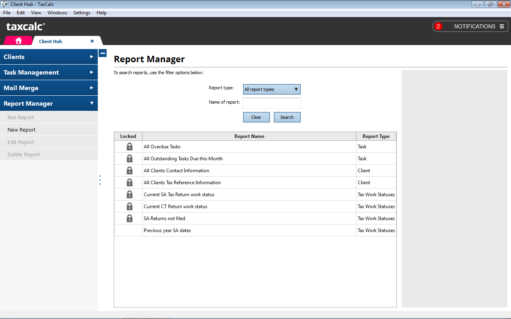Expand the Task Management section

click(49, 72)
